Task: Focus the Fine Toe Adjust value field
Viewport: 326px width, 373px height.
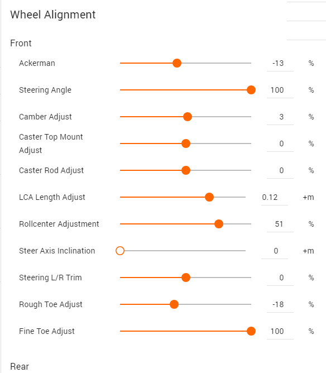Action: tap(280, 331)
